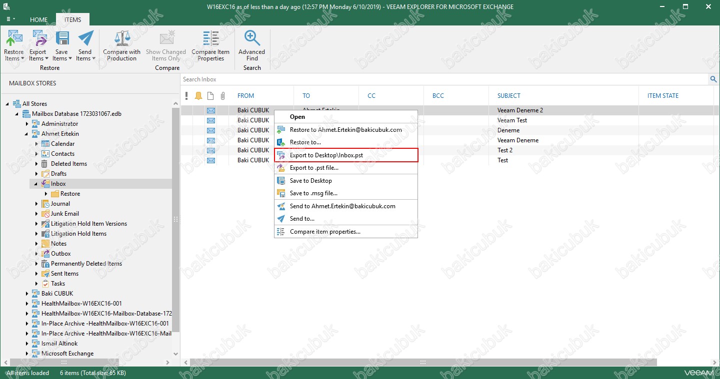
Task: Click into the Search Inbox field
Action: (x=444, y=79)
